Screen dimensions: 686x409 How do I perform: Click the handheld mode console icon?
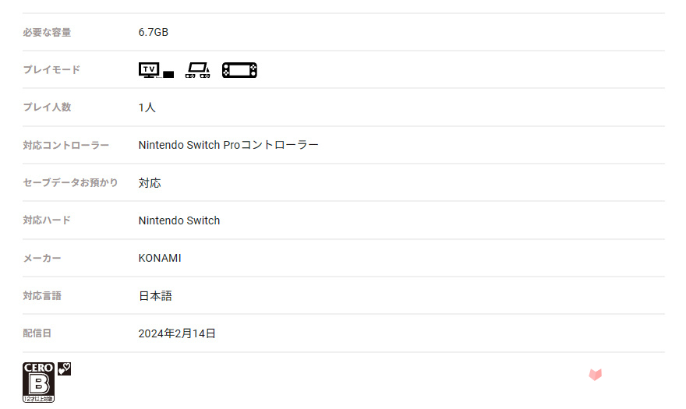click(239, 70)
